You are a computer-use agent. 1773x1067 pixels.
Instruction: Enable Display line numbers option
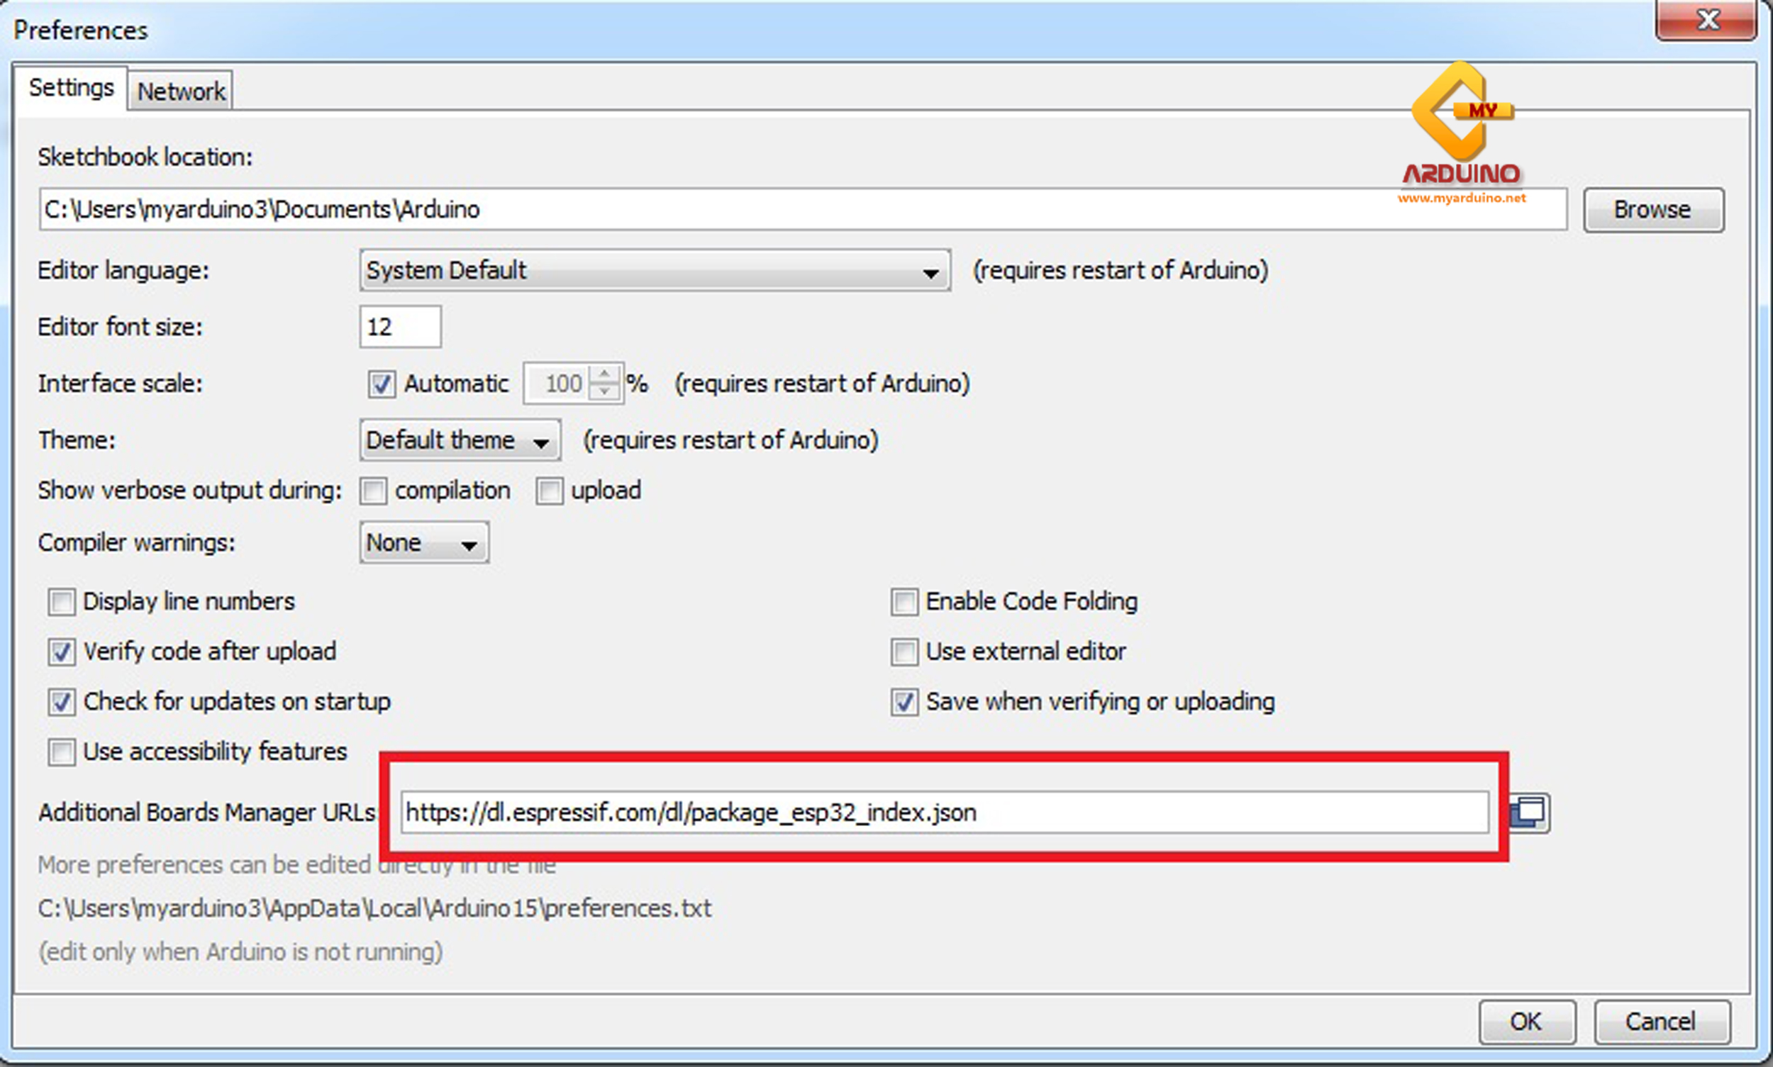click(61, 602)
